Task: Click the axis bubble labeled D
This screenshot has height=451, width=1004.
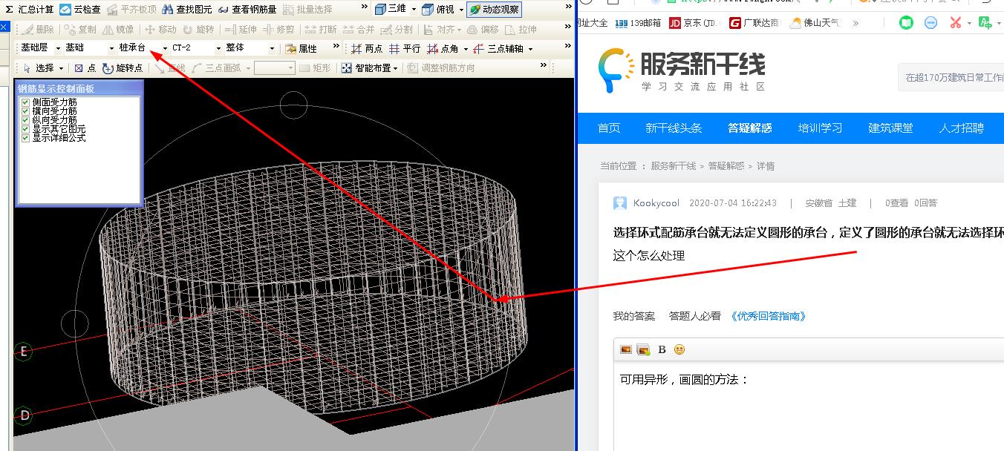Action: [24, 415]
